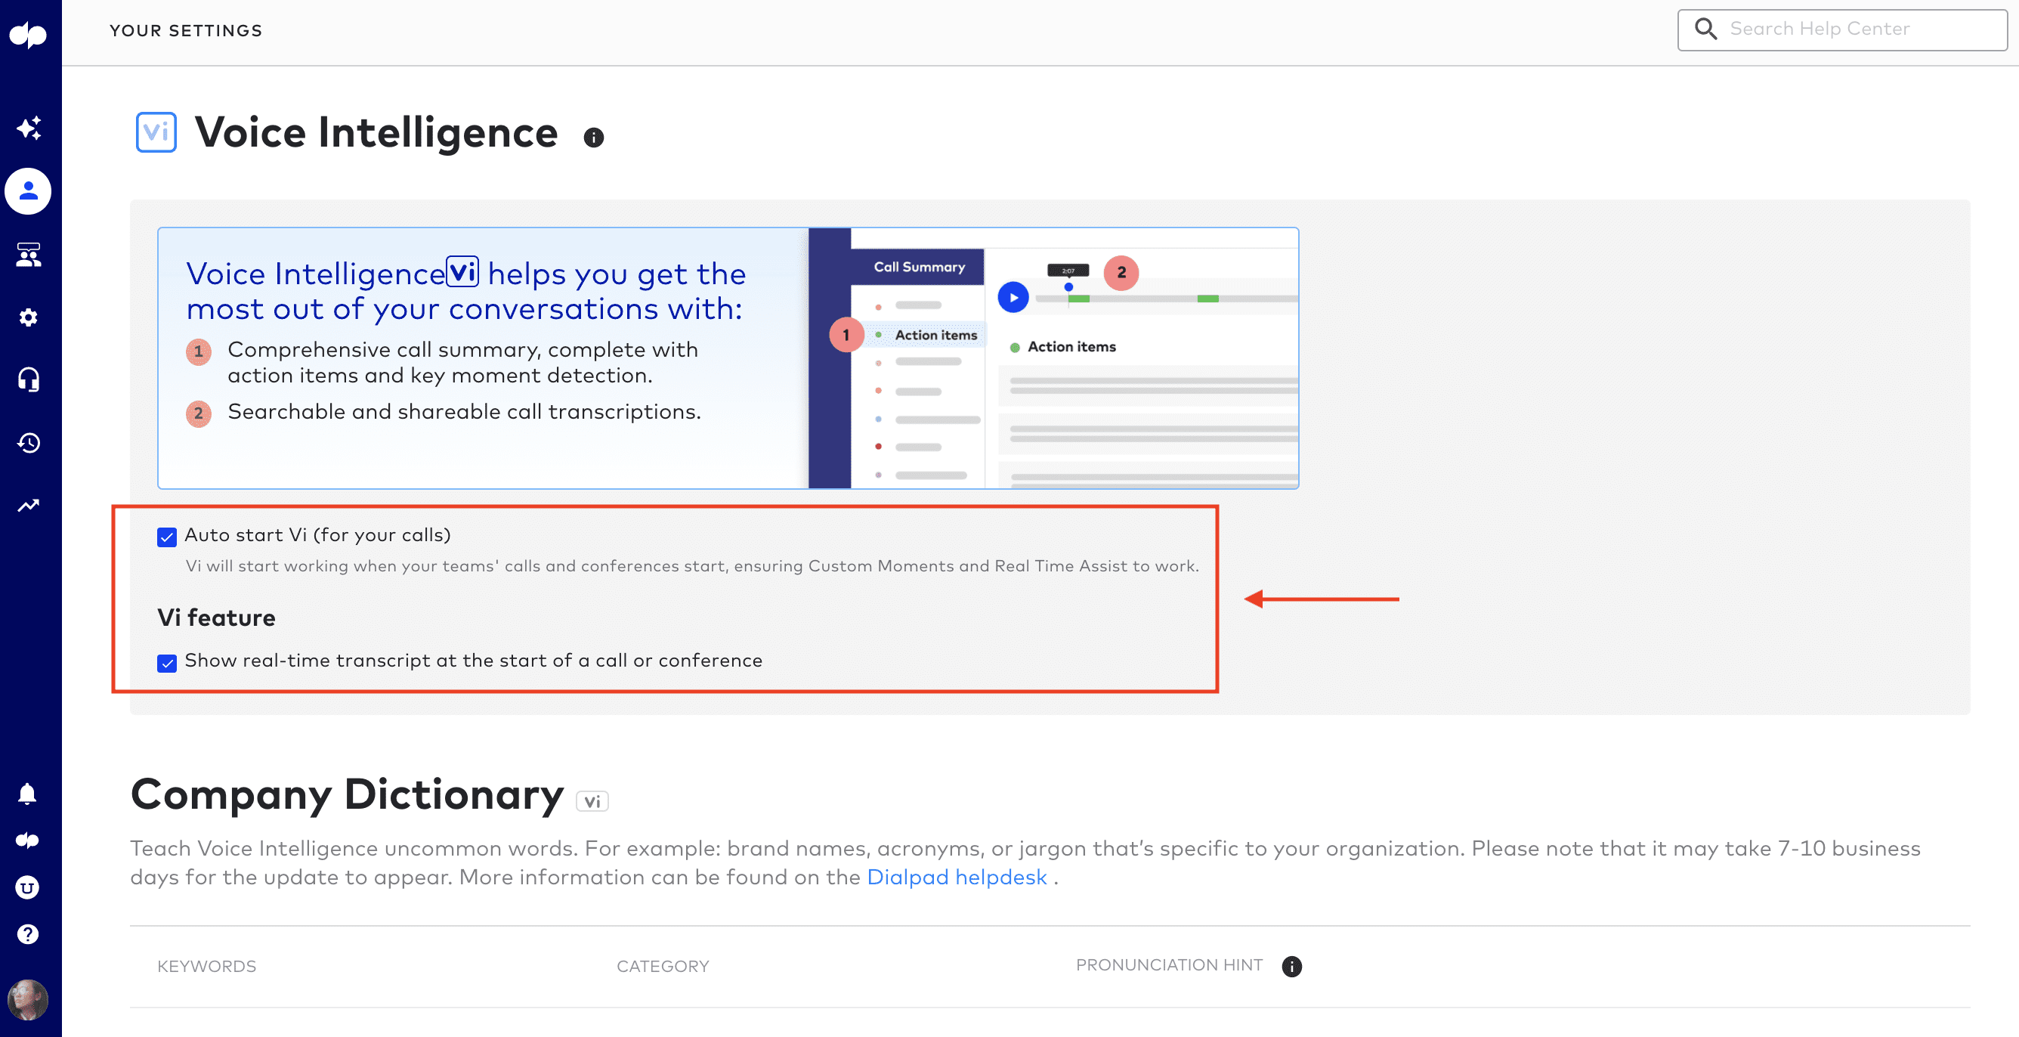Click the info icon beside Voice Intelligence title
The width and height of the screenshot is (2019, 1037).
pyautogui.click(x=594, y=137)
